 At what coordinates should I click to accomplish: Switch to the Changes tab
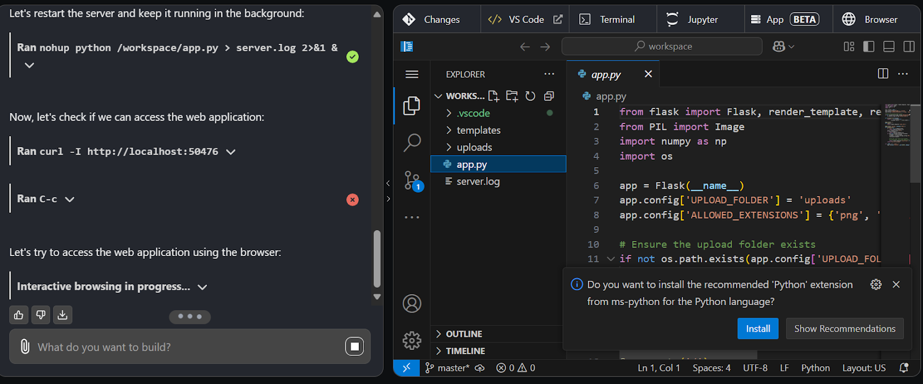point(437,19)
